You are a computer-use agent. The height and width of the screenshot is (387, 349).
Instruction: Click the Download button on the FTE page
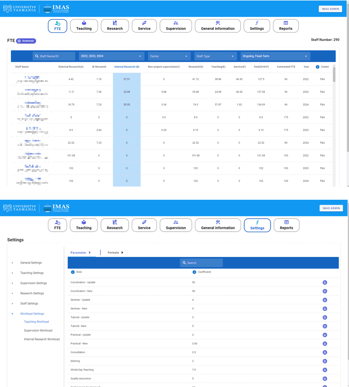pos(26,41)
